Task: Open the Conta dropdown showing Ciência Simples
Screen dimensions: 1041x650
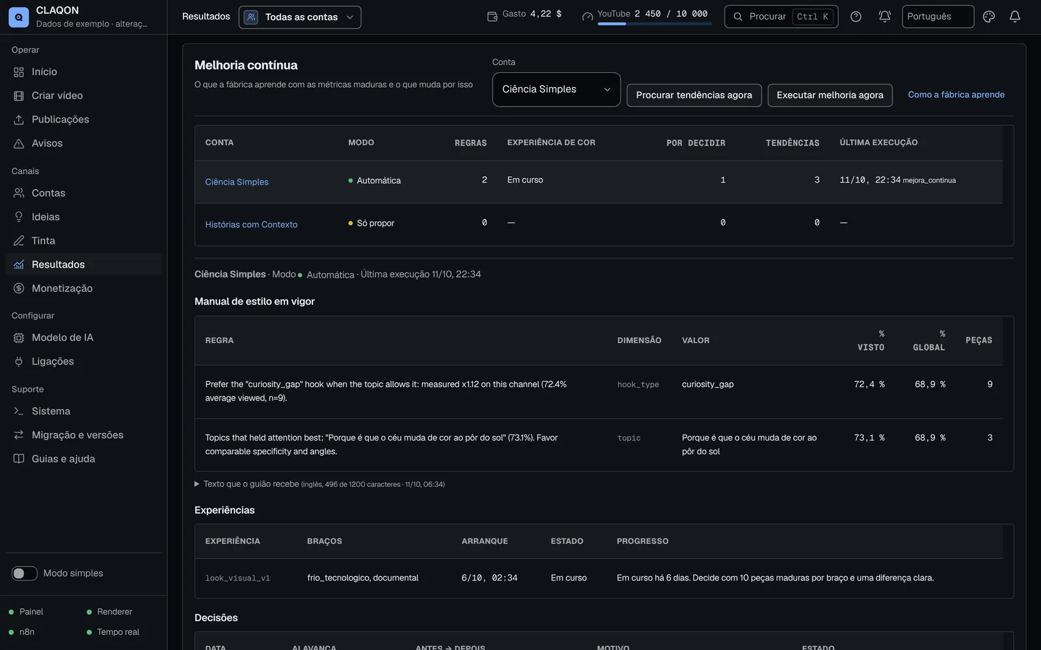Action: (556, 90)
